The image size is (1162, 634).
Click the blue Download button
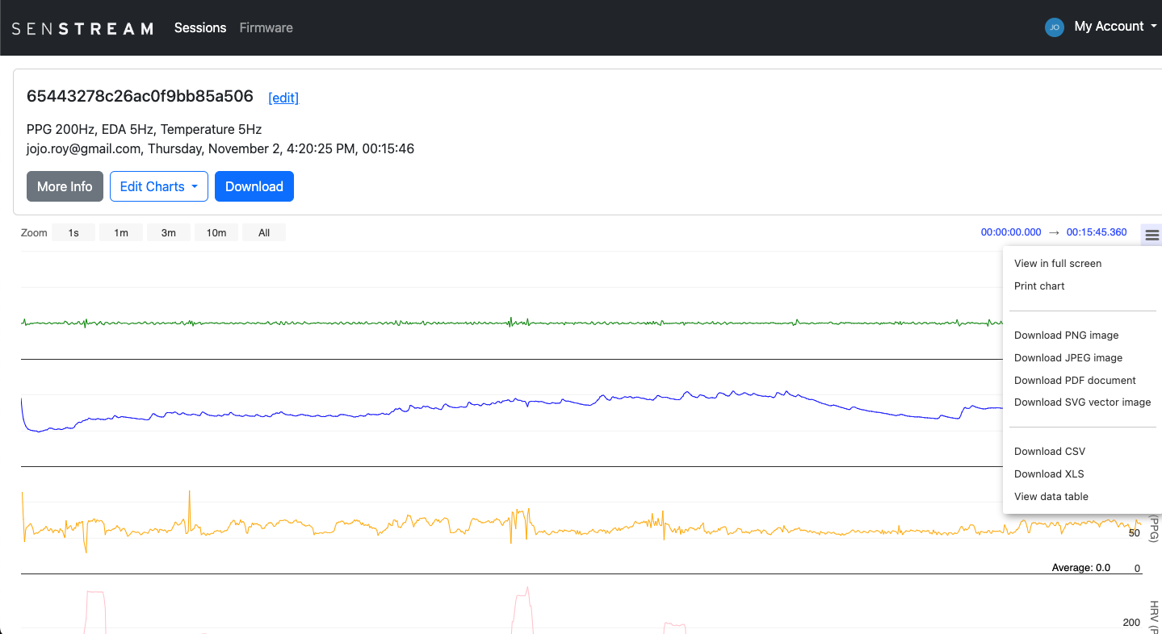[254, 186]
